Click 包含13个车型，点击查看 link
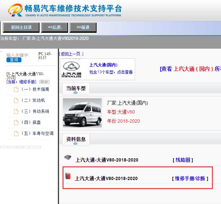Image resolution: width=221 pixels, height=204 pixels. 111,72
